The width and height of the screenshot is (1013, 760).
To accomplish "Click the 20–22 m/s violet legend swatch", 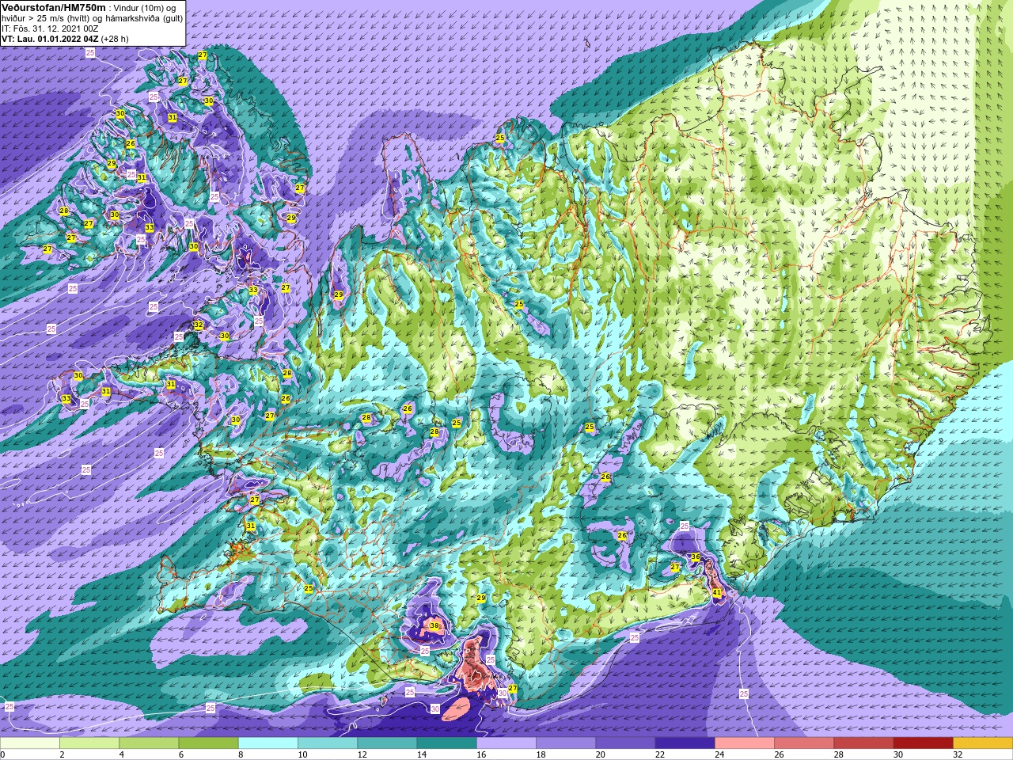I will pos(625,743).
